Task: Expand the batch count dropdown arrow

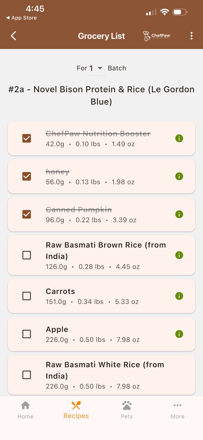Action: tap(100, 68)
